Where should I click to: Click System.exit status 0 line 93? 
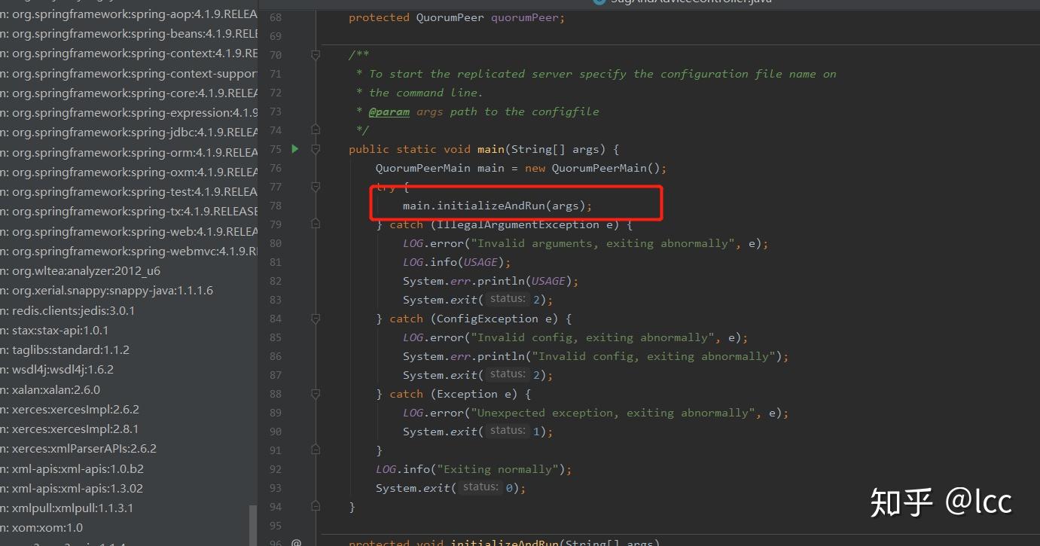450,488
